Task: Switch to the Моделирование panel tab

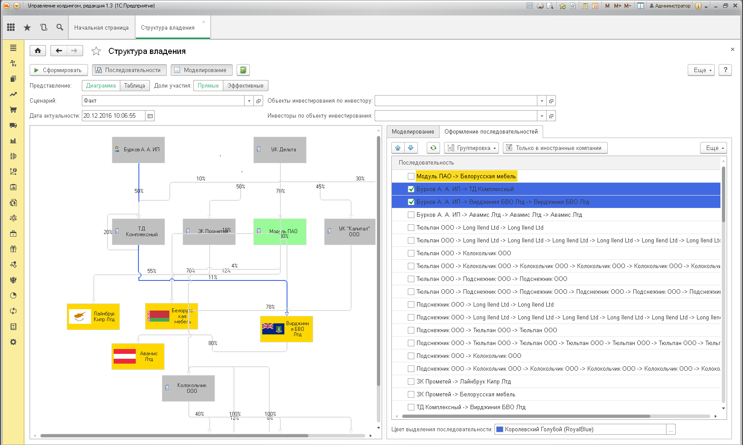Action: (x=413, y=132)
